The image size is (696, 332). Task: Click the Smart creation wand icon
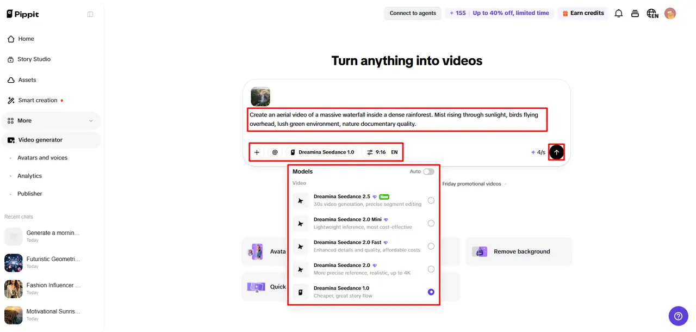pyautogui.click(x=11, y=101)
